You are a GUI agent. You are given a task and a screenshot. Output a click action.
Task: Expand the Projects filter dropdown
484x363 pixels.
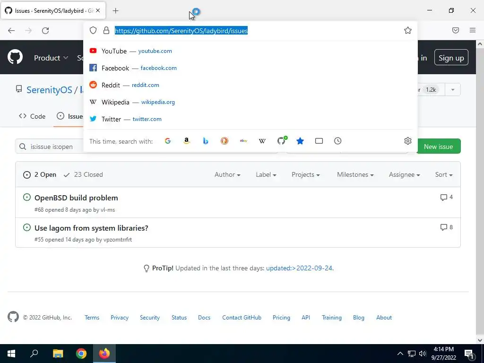tap(306, 175)
